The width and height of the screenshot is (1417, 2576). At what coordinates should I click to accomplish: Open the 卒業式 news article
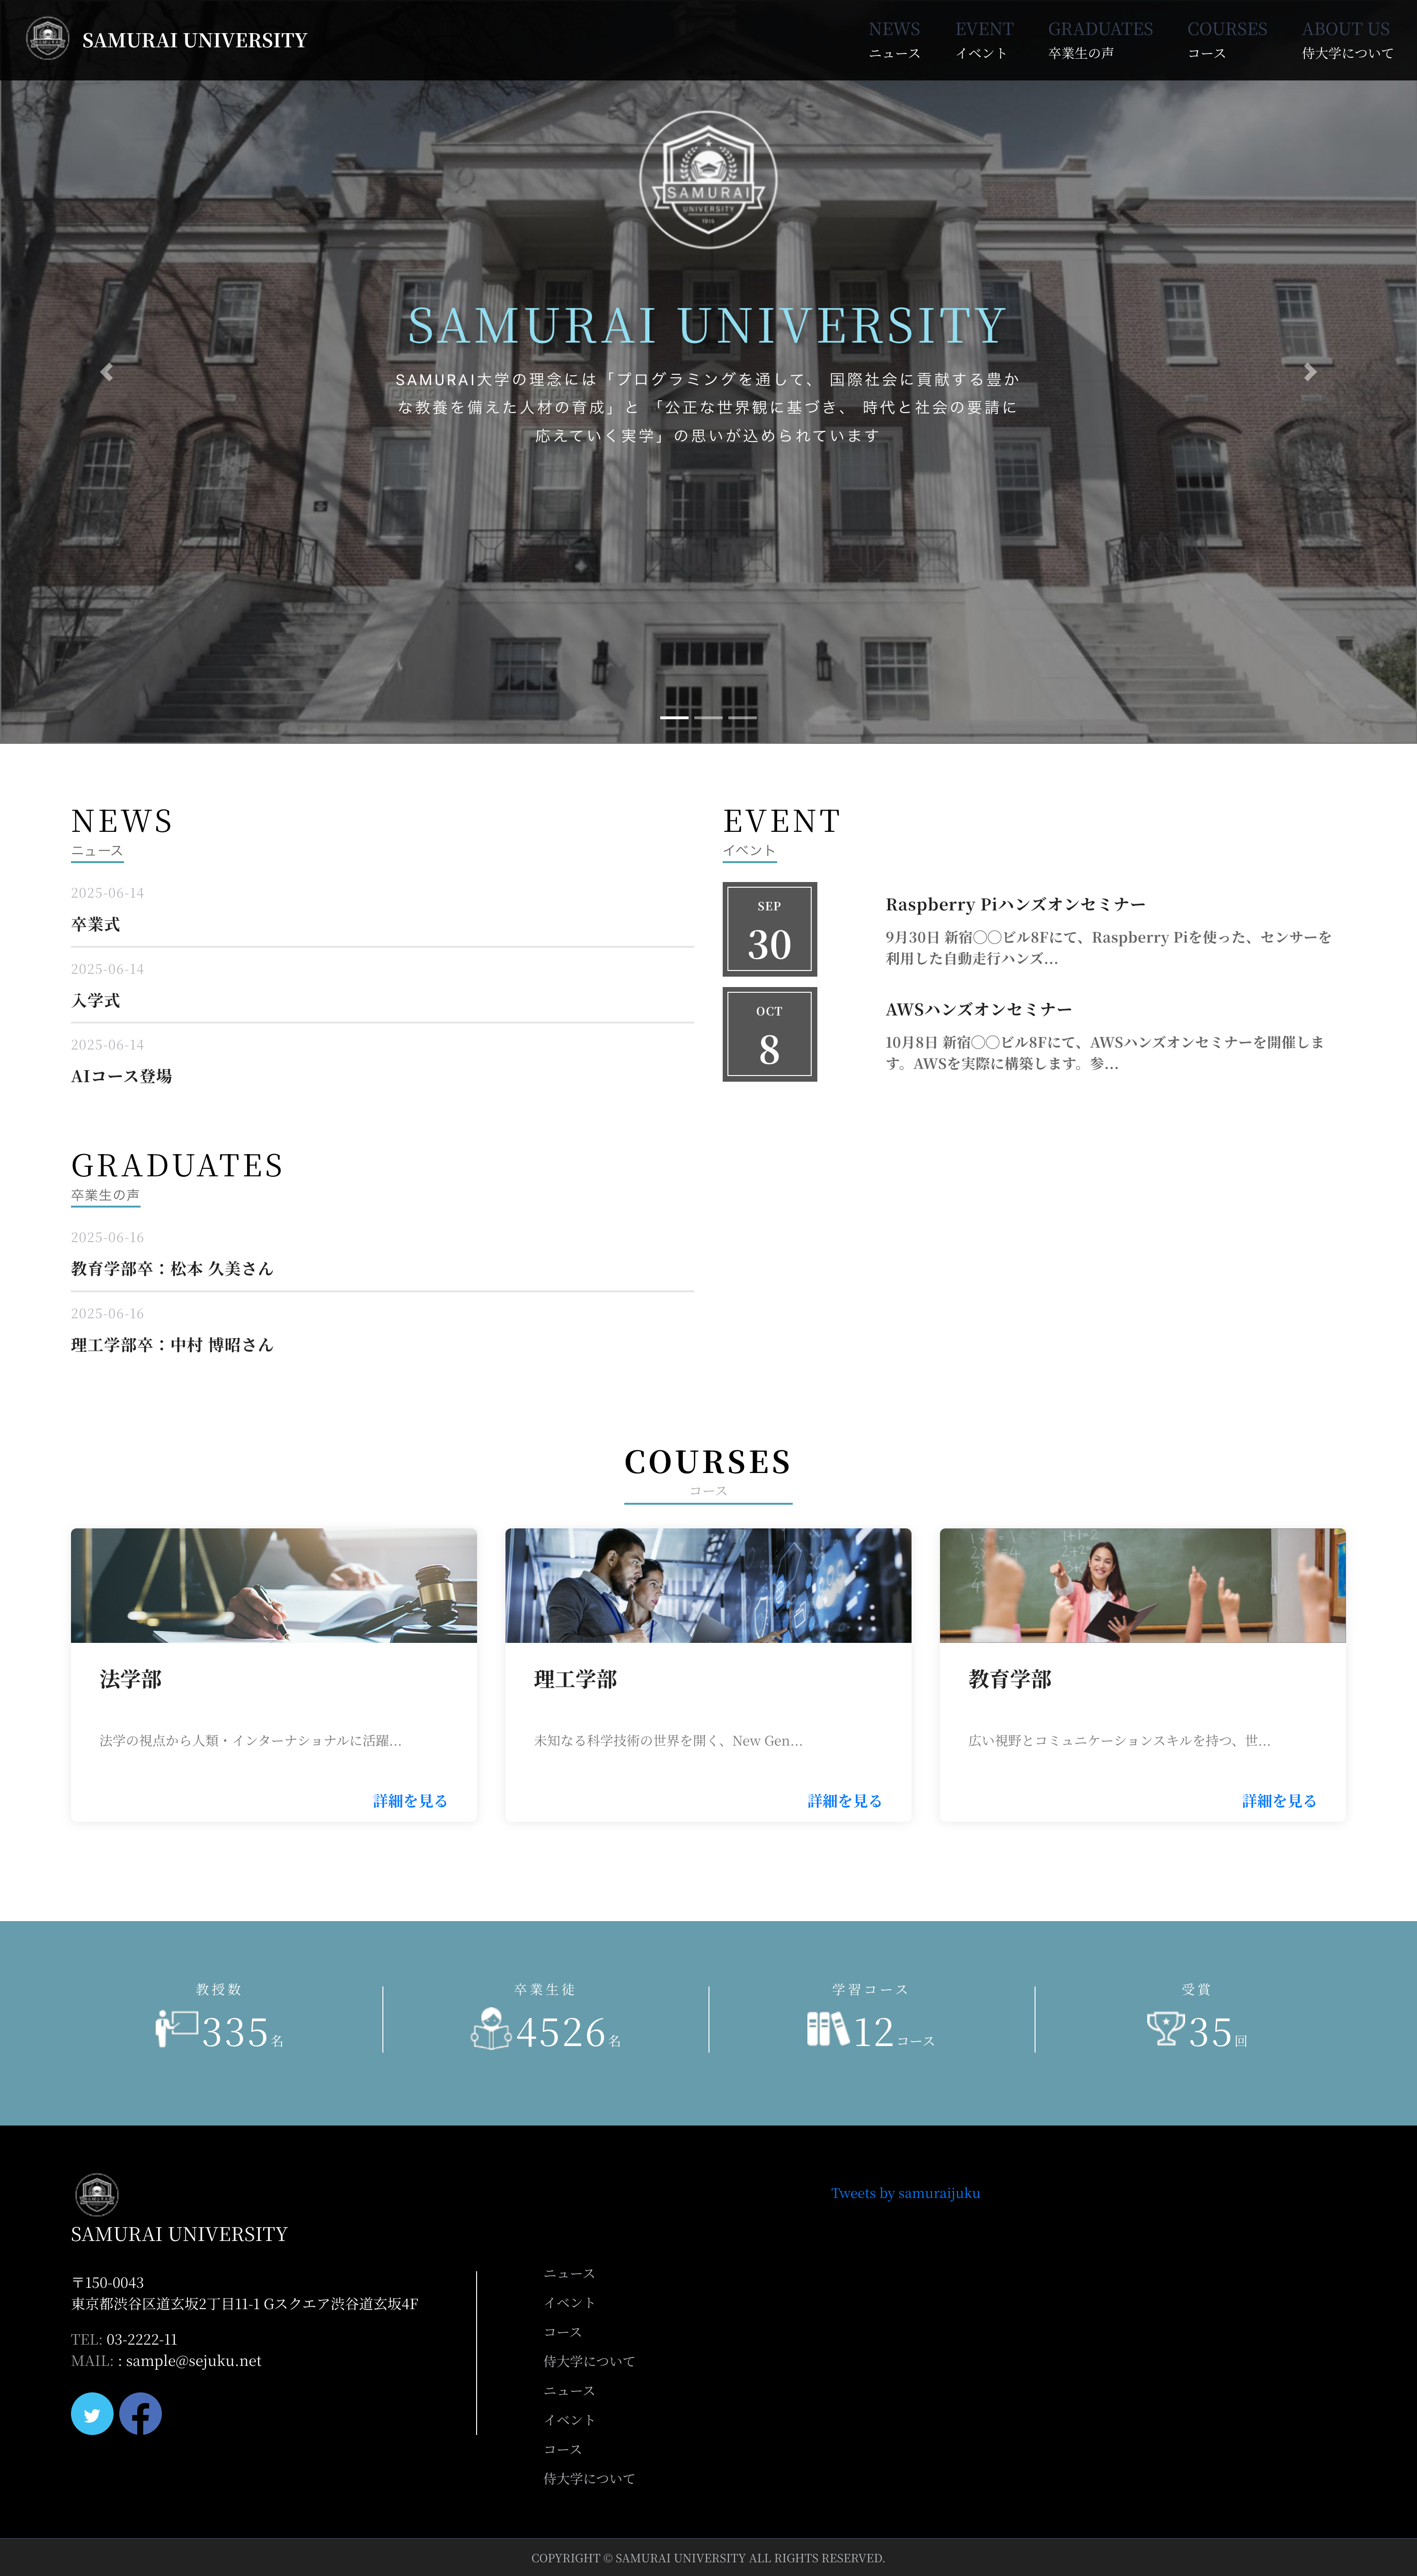95,924
